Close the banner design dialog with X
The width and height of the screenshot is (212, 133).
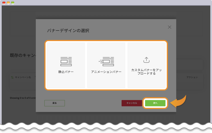point(169,27)
